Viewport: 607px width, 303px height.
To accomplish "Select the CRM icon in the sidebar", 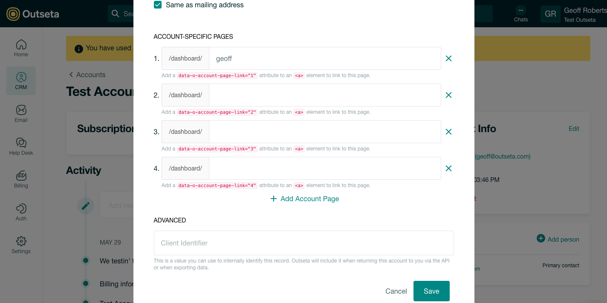I will (20, 80).
